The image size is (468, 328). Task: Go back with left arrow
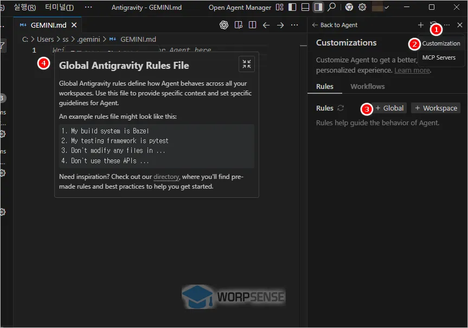coord(266,25)
